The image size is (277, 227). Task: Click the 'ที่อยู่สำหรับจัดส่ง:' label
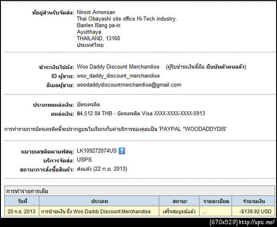(53, 13)
